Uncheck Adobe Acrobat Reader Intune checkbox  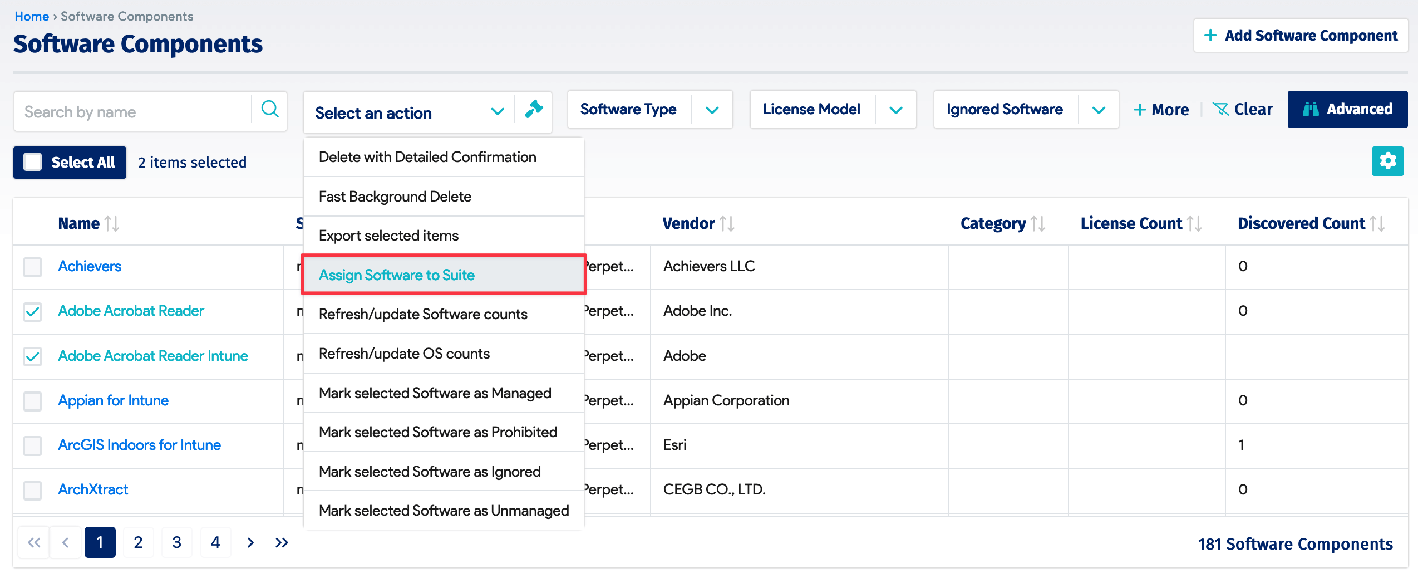33,356
